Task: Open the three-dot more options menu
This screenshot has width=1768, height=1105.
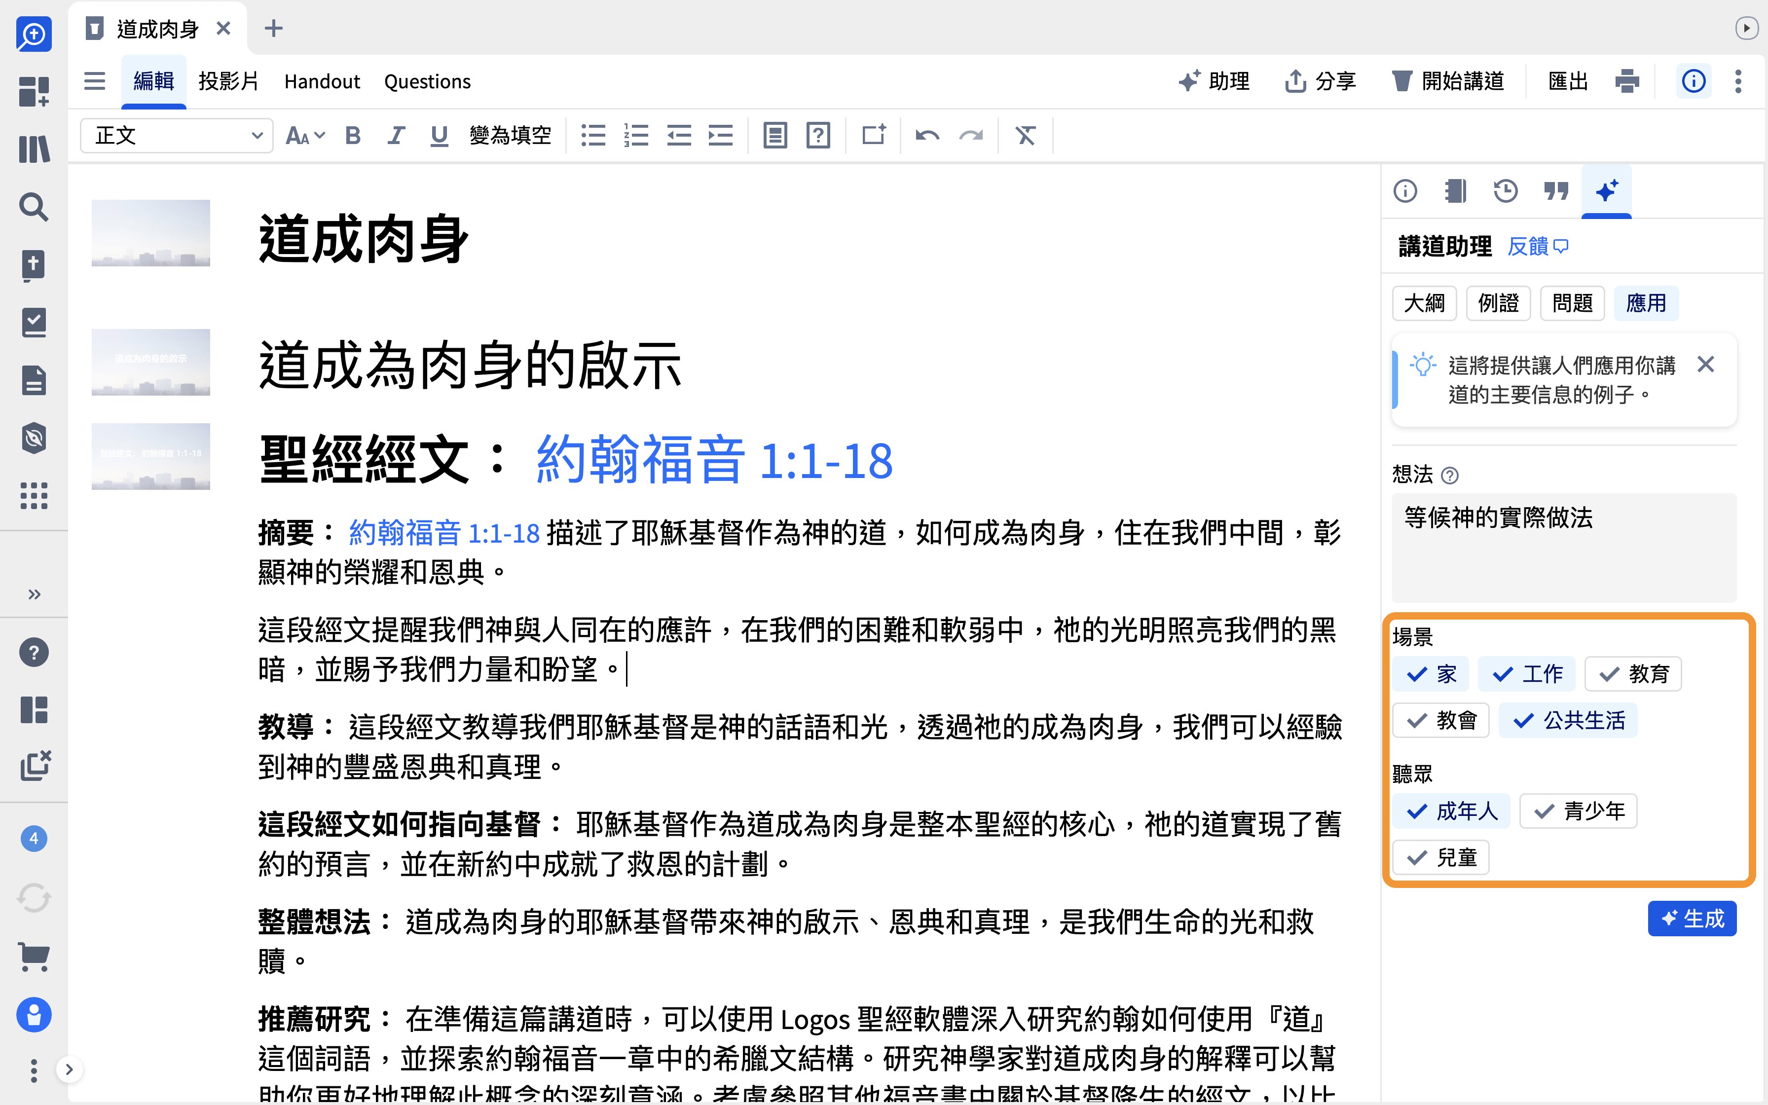Action: (1739, 81)
